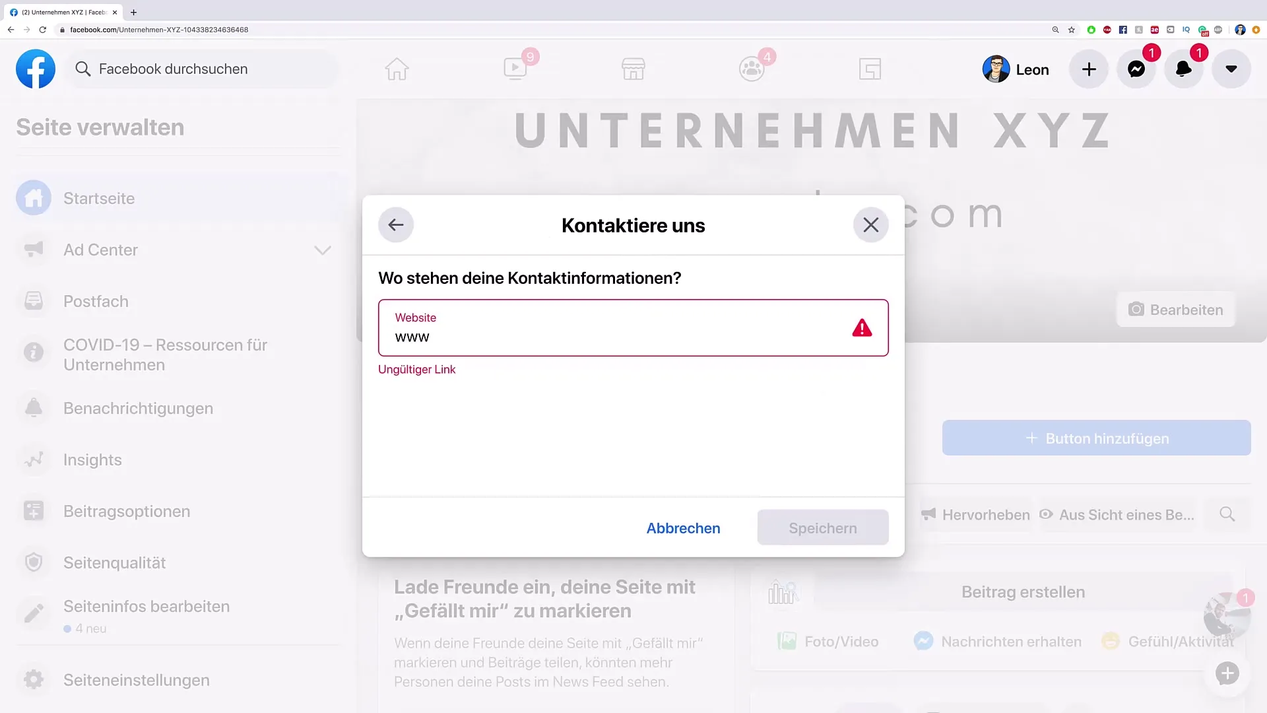
Task: Click the gaming/pages icon tab
Action: (870, 68)
